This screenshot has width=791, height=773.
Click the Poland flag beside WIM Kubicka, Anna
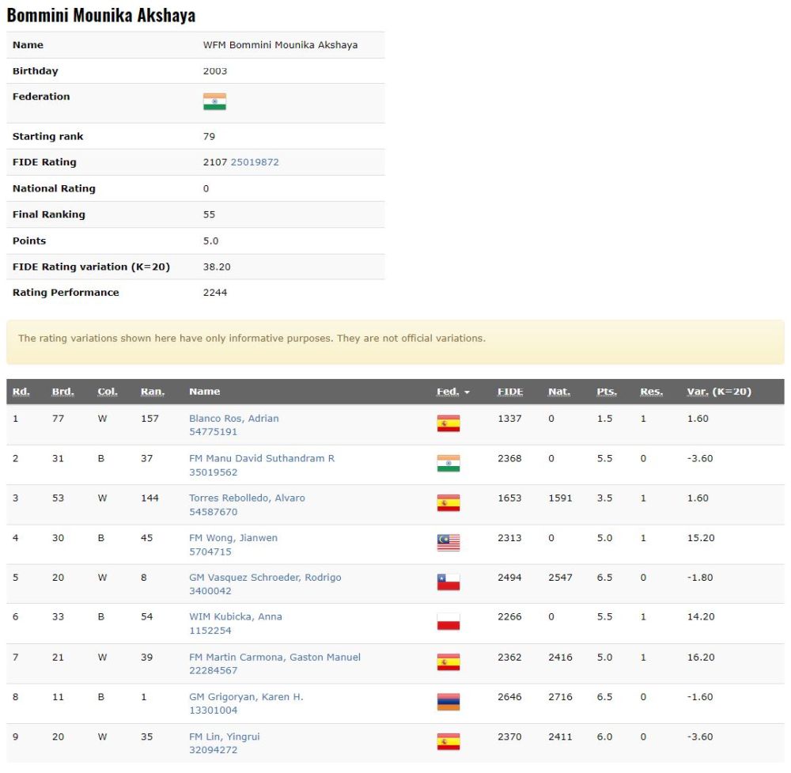point(448,622)
